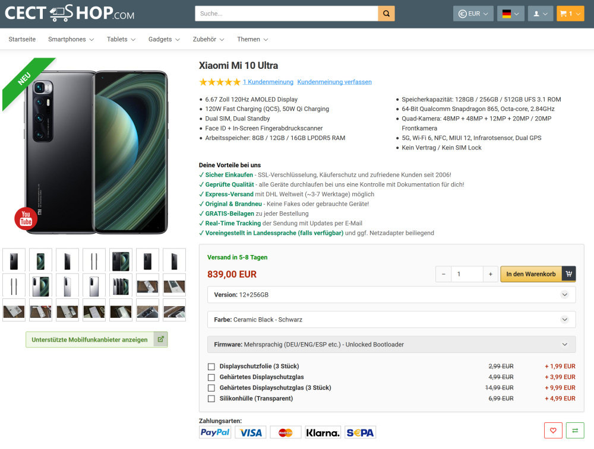Screen dimensions: 594x449
Task: Open the EUR currency selector
Action: point(473,14)
